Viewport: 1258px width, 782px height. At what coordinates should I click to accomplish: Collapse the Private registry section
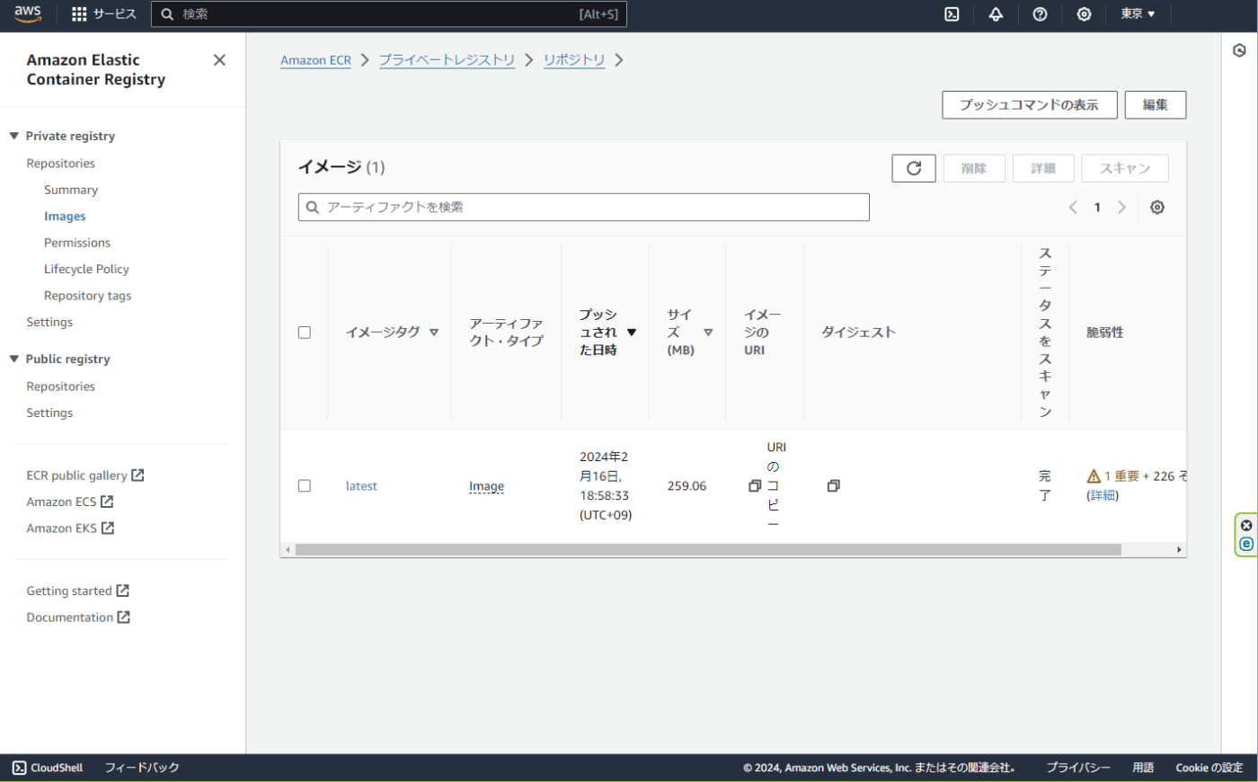click(14, 137)
